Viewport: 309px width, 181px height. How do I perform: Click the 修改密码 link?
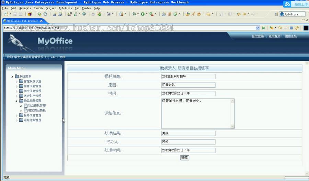[x=257, y=36]
